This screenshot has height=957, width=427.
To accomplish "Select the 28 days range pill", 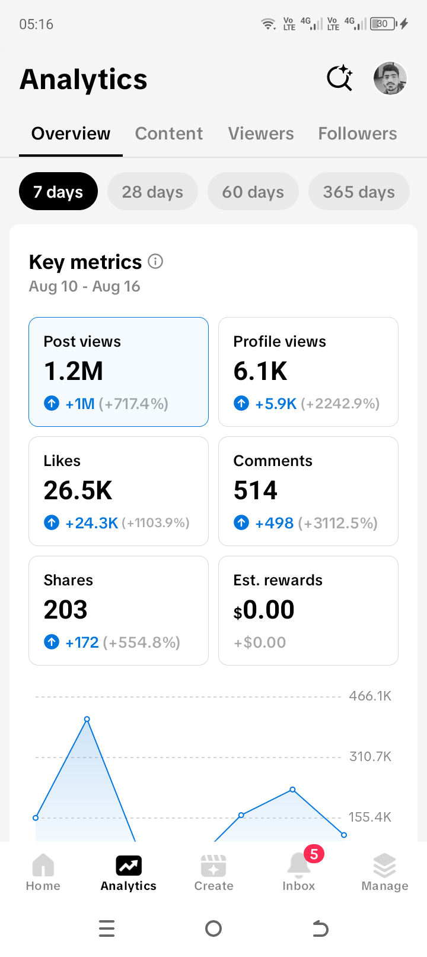I will tap(152, 191).
